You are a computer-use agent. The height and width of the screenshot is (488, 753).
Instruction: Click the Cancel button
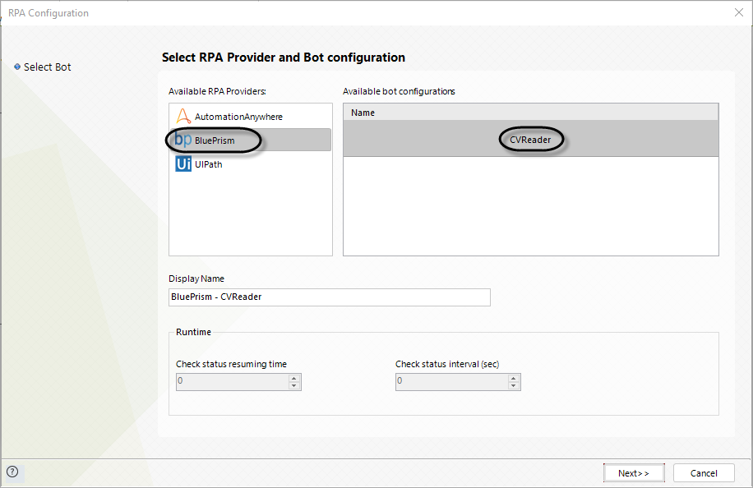pos(704,473)
